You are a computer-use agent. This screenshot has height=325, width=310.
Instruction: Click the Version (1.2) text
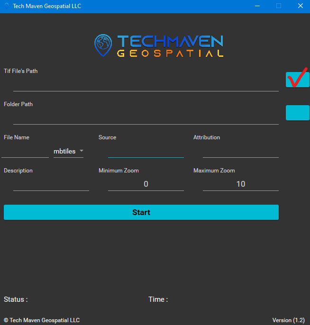click(x=289, y=320)
